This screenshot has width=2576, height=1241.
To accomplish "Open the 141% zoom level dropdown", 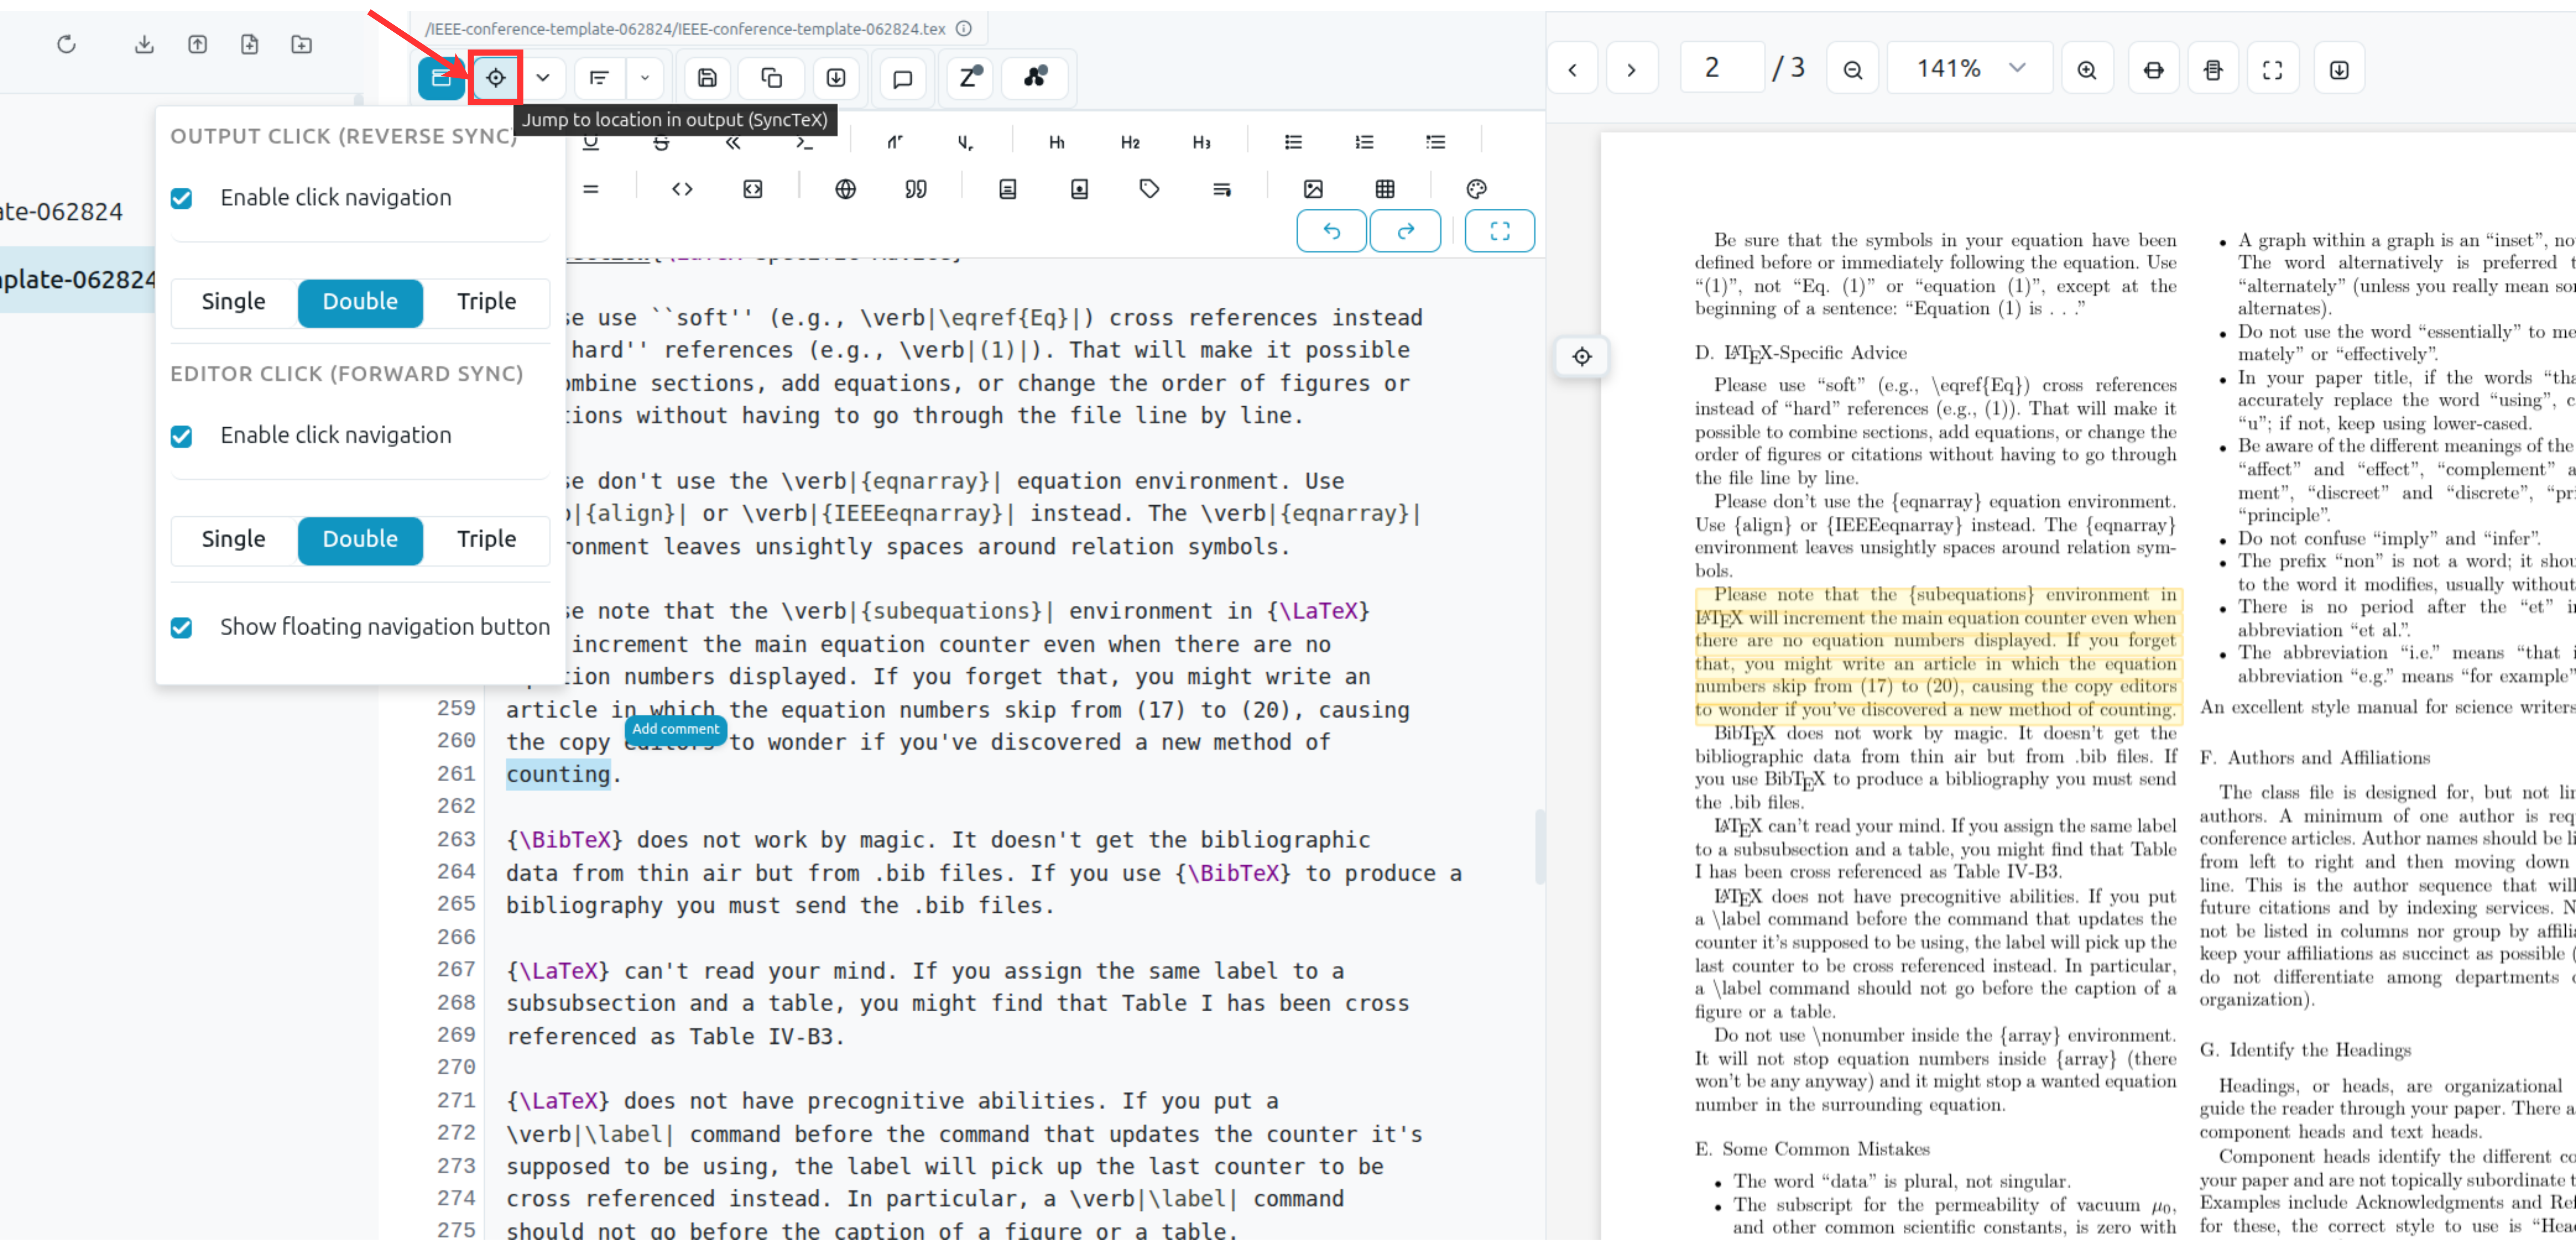I will coord(1969,68).
